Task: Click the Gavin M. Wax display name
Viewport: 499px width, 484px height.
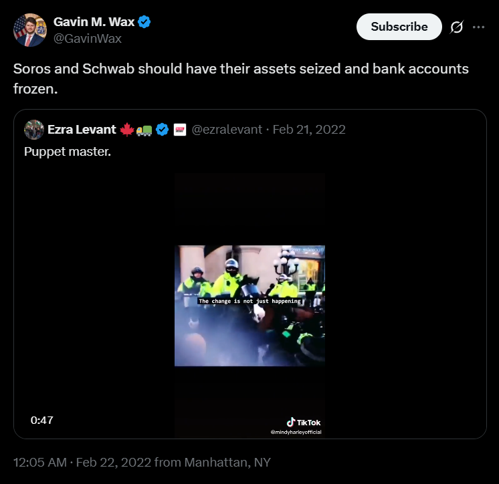Action: (x=94, y=22)
